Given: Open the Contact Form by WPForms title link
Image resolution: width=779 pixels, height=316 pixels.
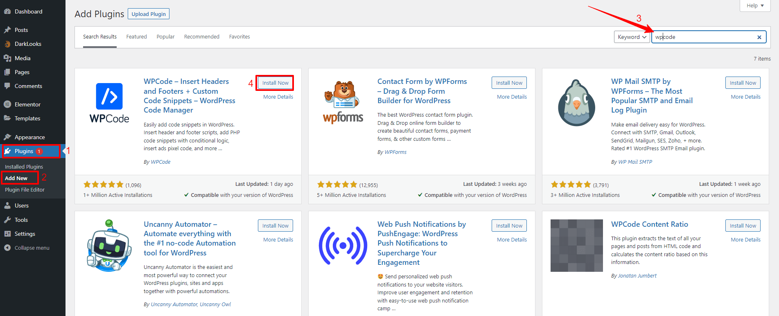Looking at the screenshot, I should (x=422, y=91).
